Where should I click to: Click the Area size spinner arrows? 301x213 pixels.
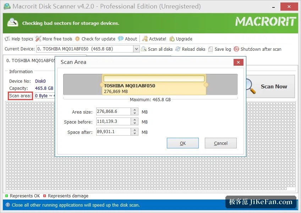point(135,111)
